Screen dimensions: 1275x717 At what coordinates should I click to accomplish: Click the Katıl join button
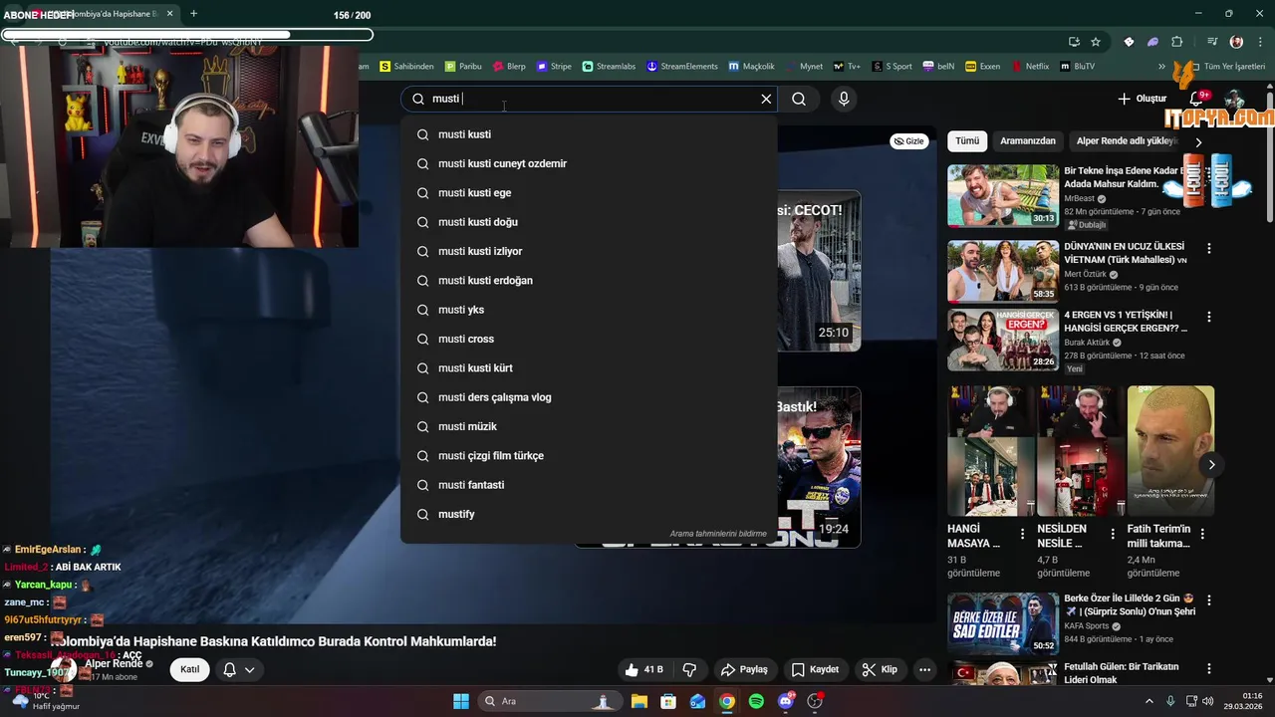pyautogui.click(x=189, y=669)
